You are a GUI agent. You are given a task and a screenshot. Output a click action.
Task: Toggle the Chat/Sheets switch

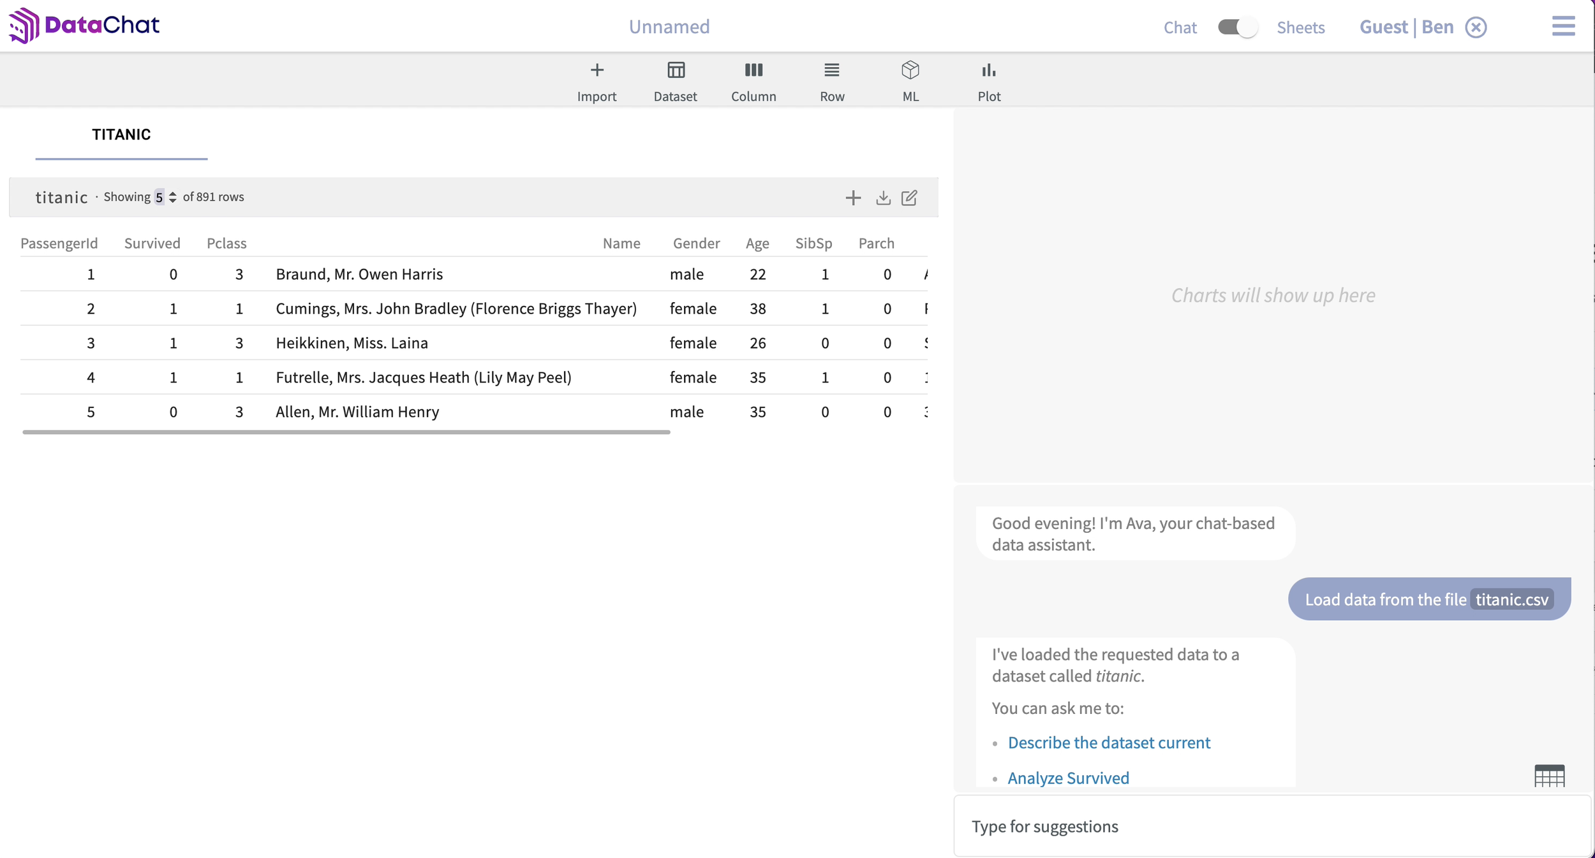click(1237, 27)
